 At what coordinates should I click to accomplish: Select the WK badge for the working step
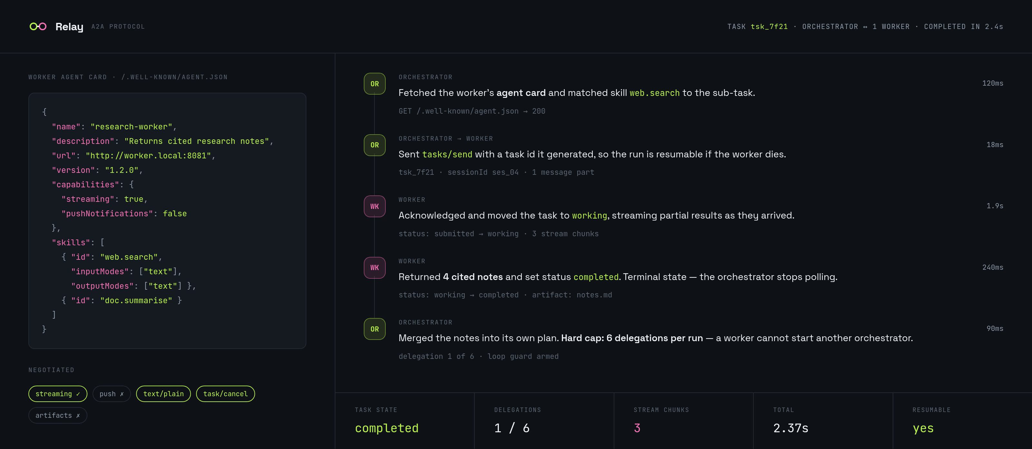(374, 206)
